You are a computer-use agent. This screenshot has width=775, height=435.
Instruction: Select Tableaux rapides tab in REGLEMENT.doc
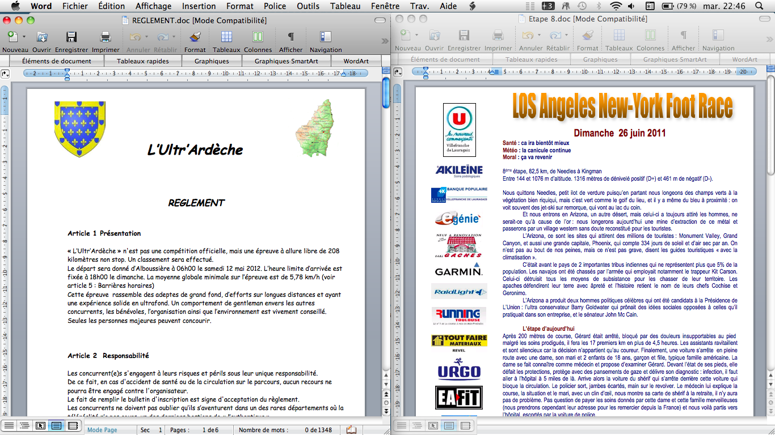pyautogui.click(x=143, y=61)
